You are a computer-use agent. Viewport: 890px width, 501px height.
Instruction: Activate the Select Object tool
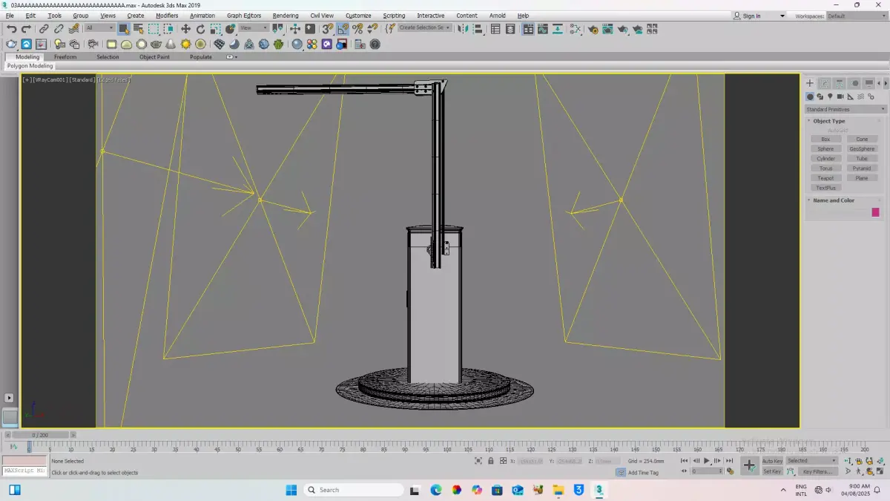click(124, 29)
